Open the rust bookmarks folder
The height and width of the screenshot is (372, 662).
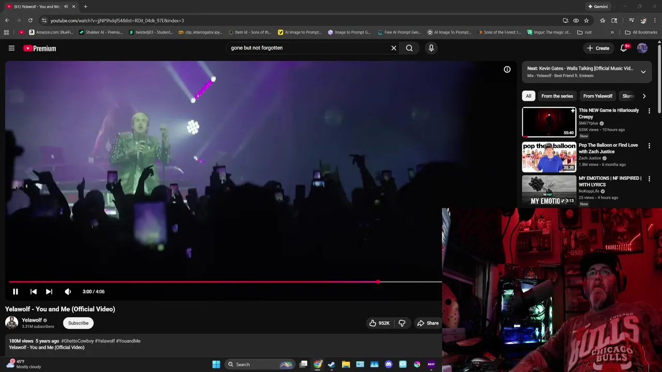coord(584,32)
